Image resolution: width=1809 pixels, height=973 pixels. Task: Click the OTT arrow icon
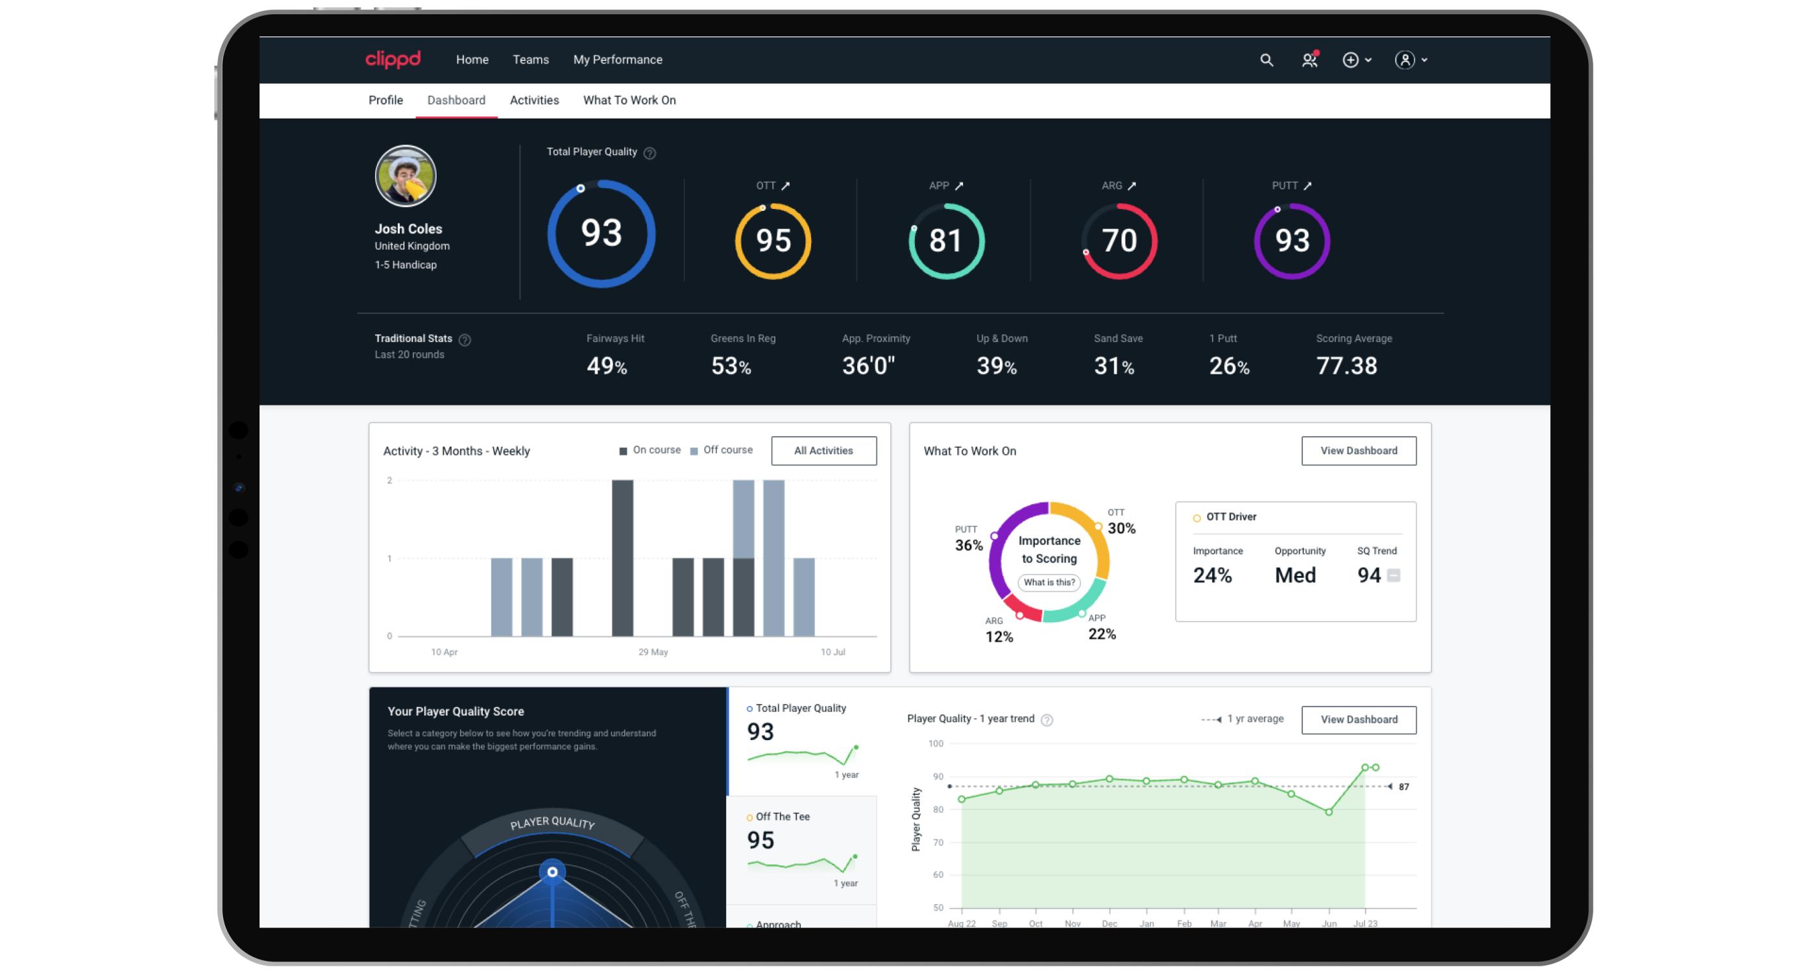point(786,186)
